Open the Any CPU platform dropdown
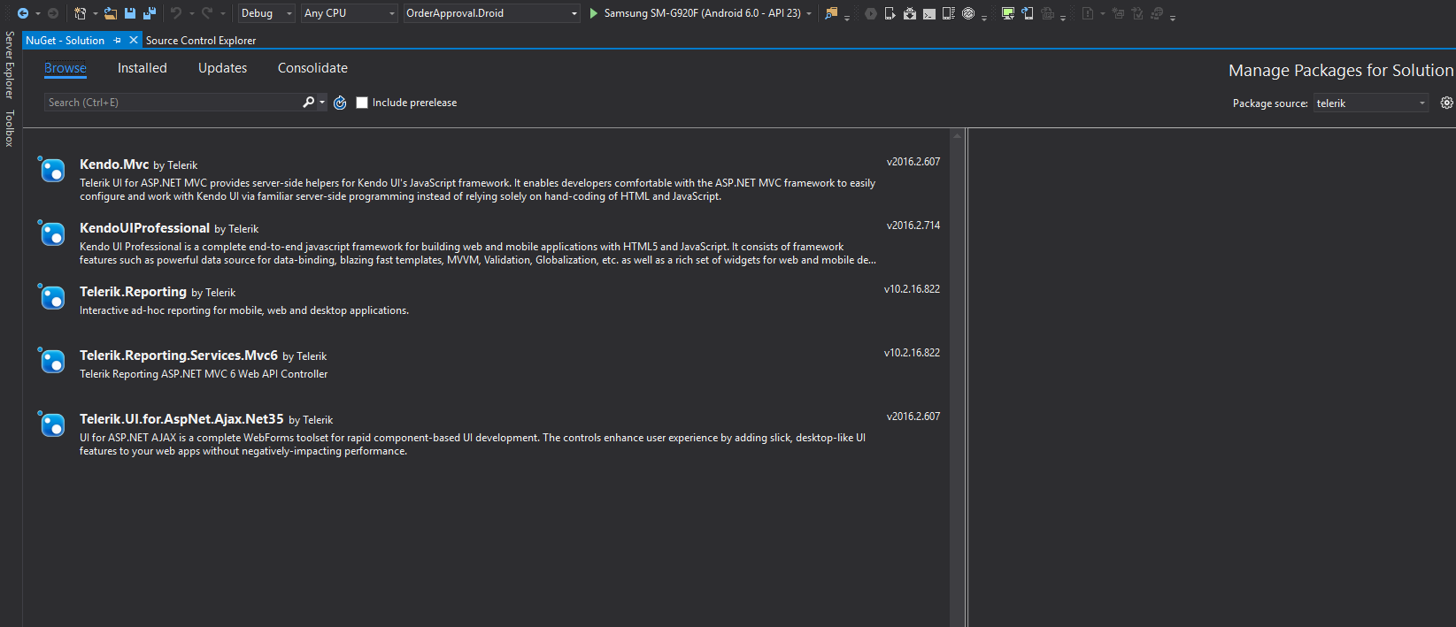This screenshot has width=1456, height=627. [x=350, y=13]
